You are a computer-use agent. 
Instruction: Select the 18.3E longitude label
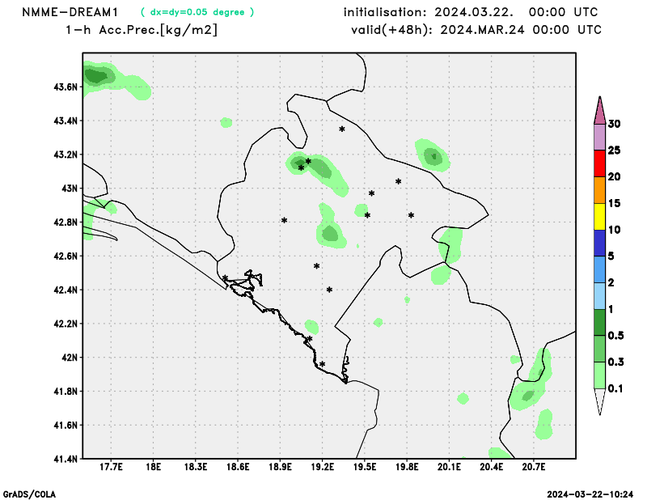click(196, 467)
